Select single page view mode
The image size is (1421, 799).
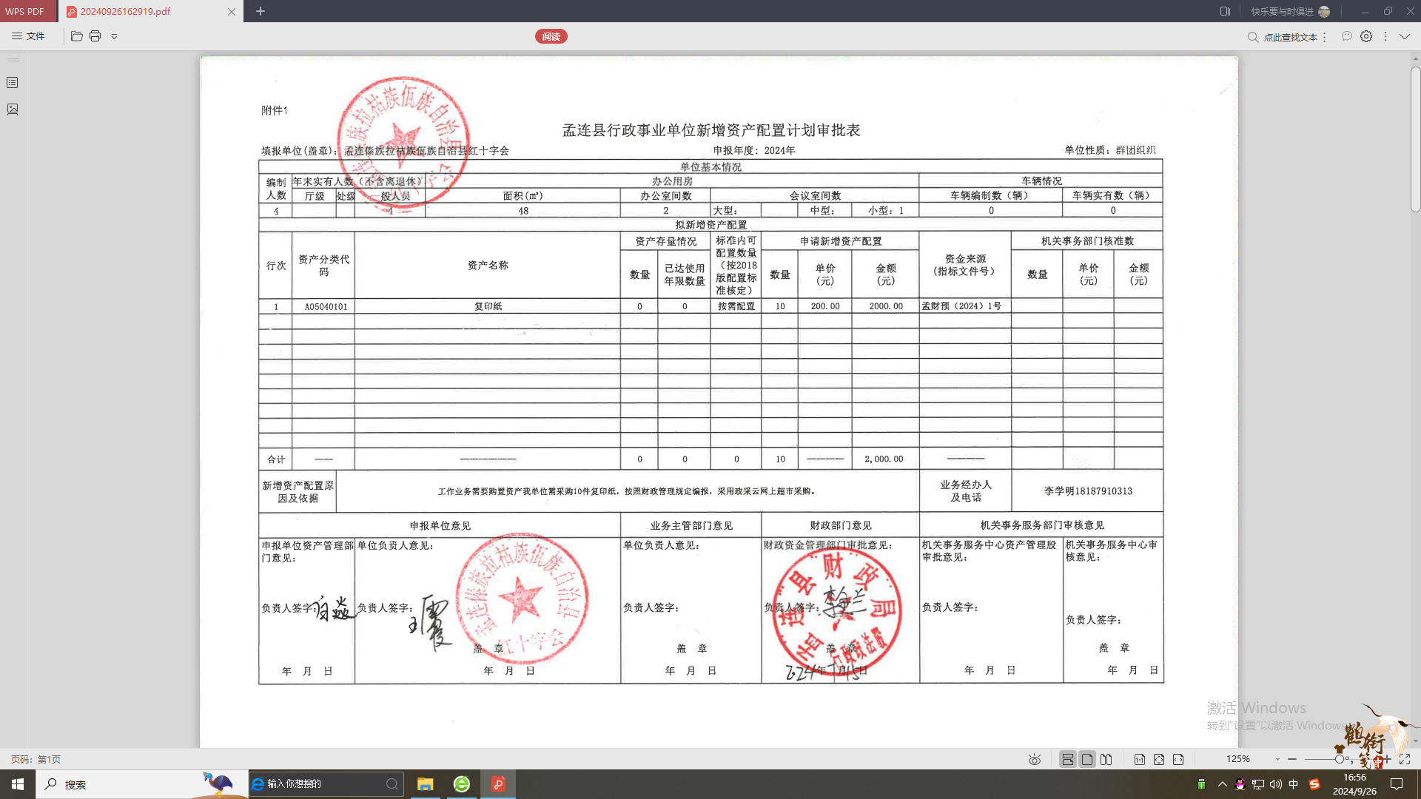[1086, 759]
